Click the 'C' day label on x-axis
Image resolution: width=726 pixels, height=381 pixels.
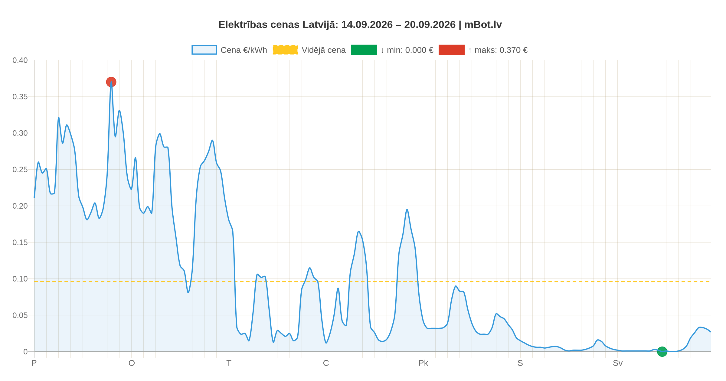pos(326,363)
